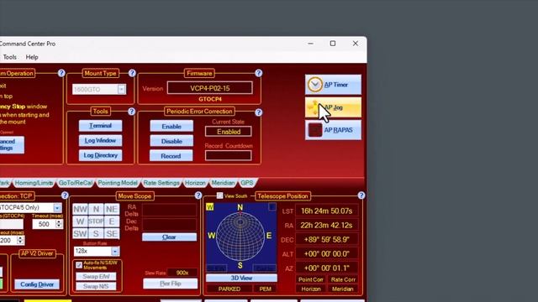Toggle Auto-fix N/S/E/W Movements checkbox
This screenshot has height=302, width=538.
[79, 265]
